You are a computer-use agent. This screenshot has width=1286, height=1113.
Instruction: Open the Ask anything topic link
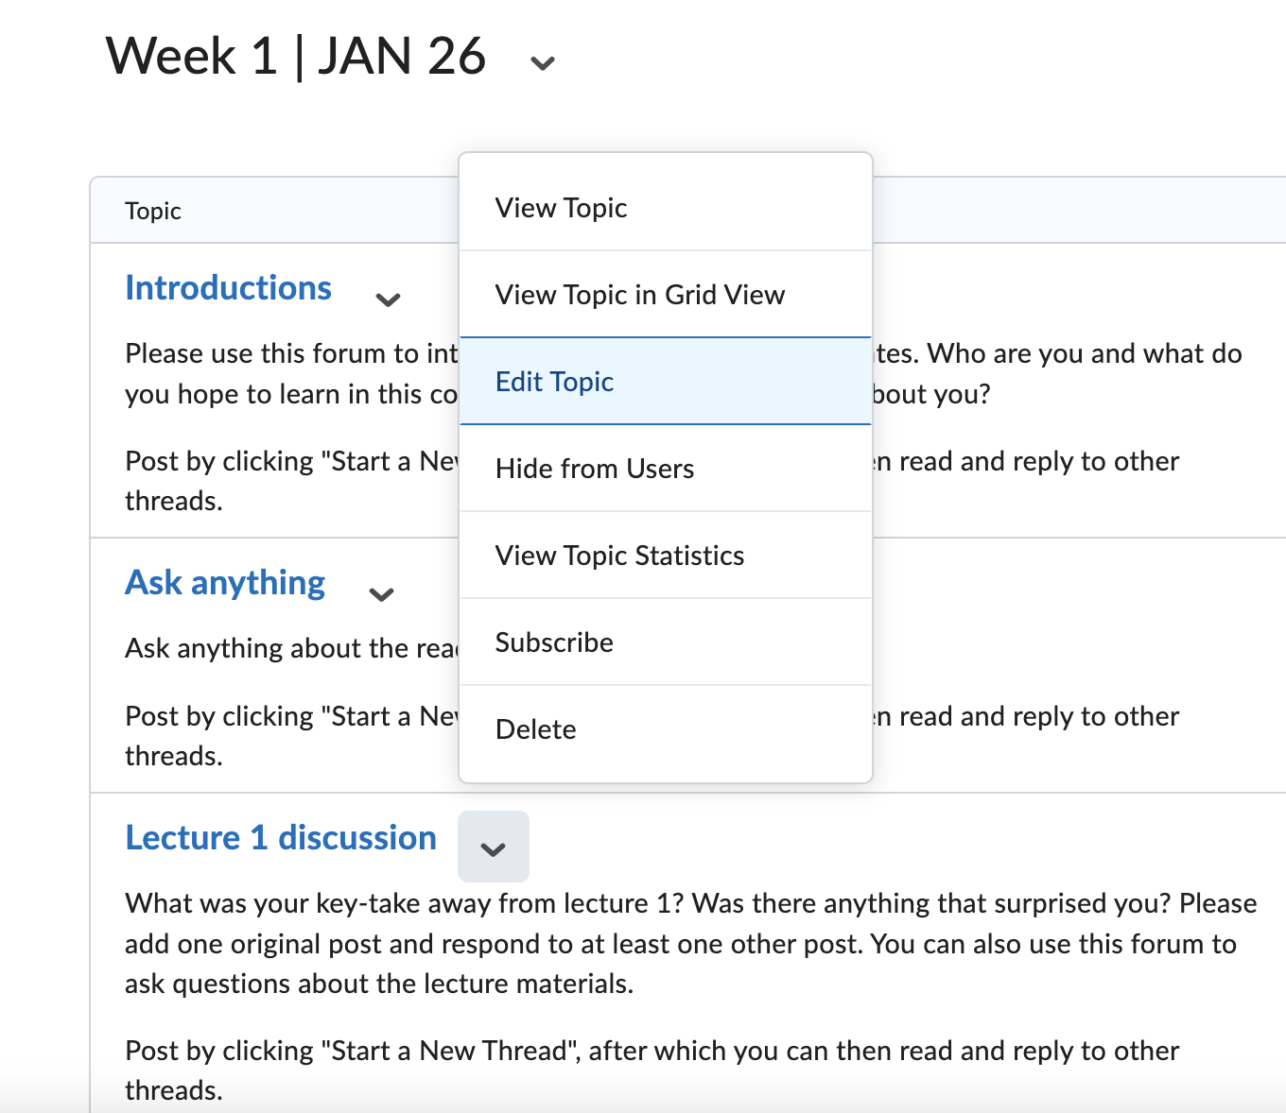225,583
